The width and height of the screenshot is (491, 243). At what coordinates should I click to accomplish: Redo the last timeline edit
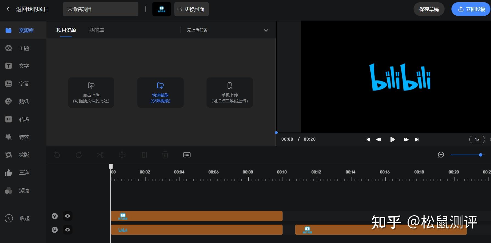79,155
